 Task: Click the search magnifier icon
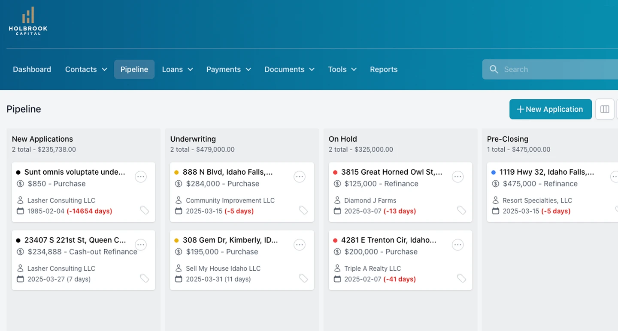click(x=494, y=69)
